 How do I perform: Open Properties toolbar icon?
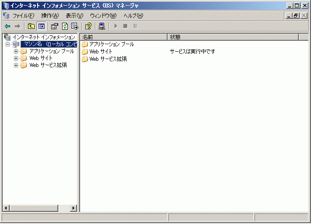click(x=54, y=26)
